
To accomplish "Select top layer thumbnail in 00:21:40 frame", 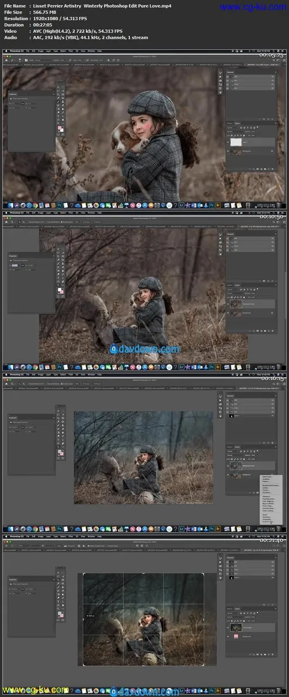I will 237,628.
